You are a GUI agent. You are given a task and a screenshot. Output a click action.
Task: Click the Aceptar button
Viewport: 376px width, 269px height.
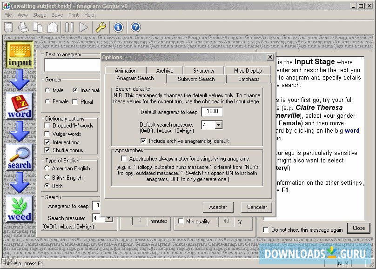218,207
